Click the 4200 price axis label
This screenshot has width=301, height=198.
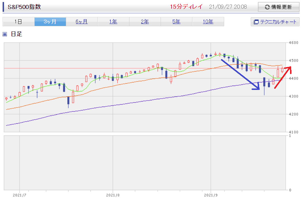(x=293, y=114)
